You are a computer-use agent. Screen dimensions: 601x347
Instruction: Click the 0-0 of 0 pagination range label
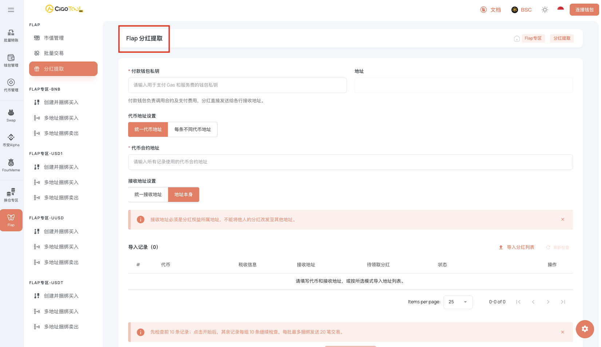(497, 302)
